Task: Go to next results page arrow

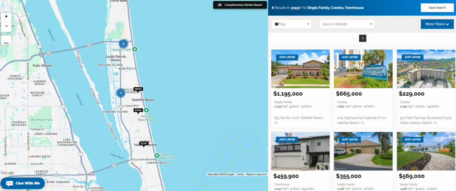Action: coord(372,38)
